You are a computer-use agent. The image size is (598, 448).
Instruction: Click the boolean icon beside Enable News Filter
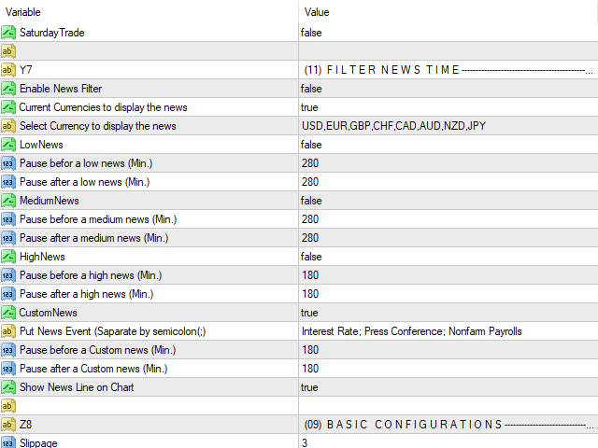pos(8,89)
